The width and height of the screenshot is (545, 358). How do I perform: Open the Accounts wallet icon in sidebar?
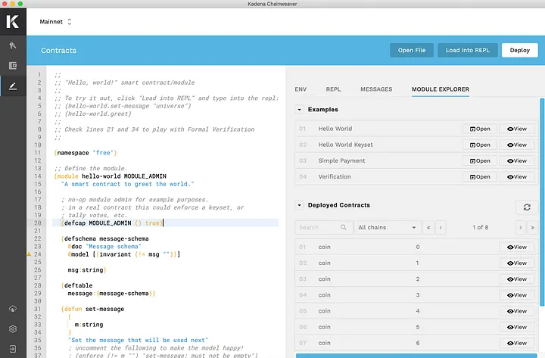[13, 66]
